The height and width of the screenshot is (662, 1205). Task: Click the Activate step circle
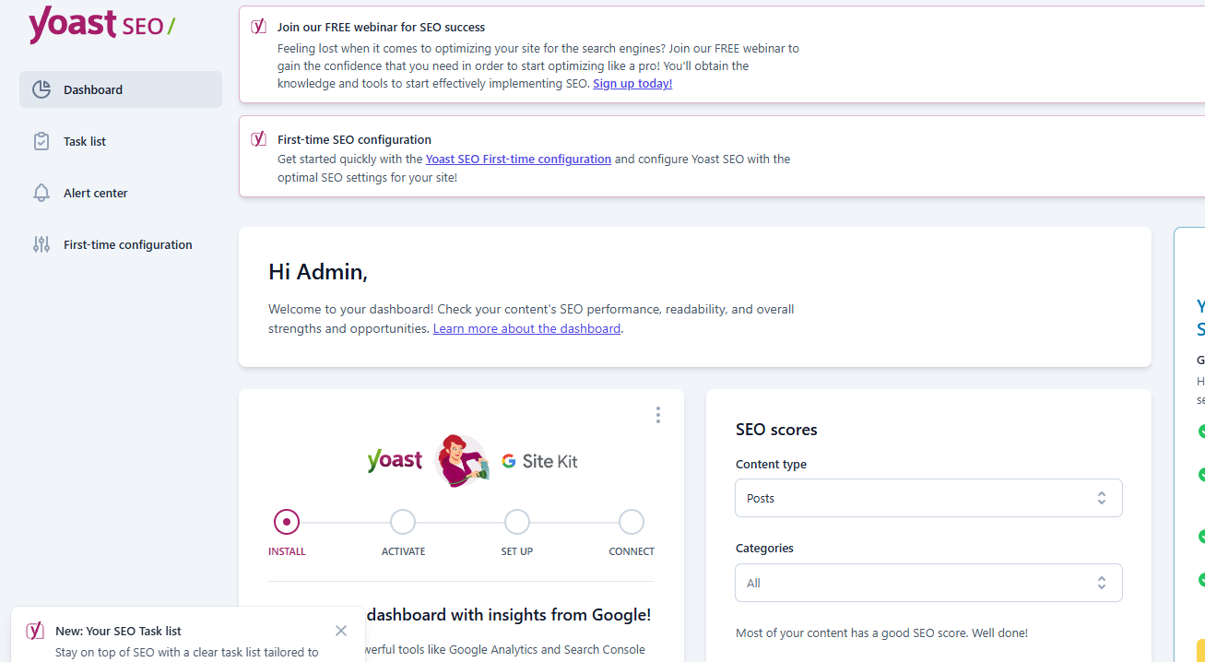coord(403,522)
